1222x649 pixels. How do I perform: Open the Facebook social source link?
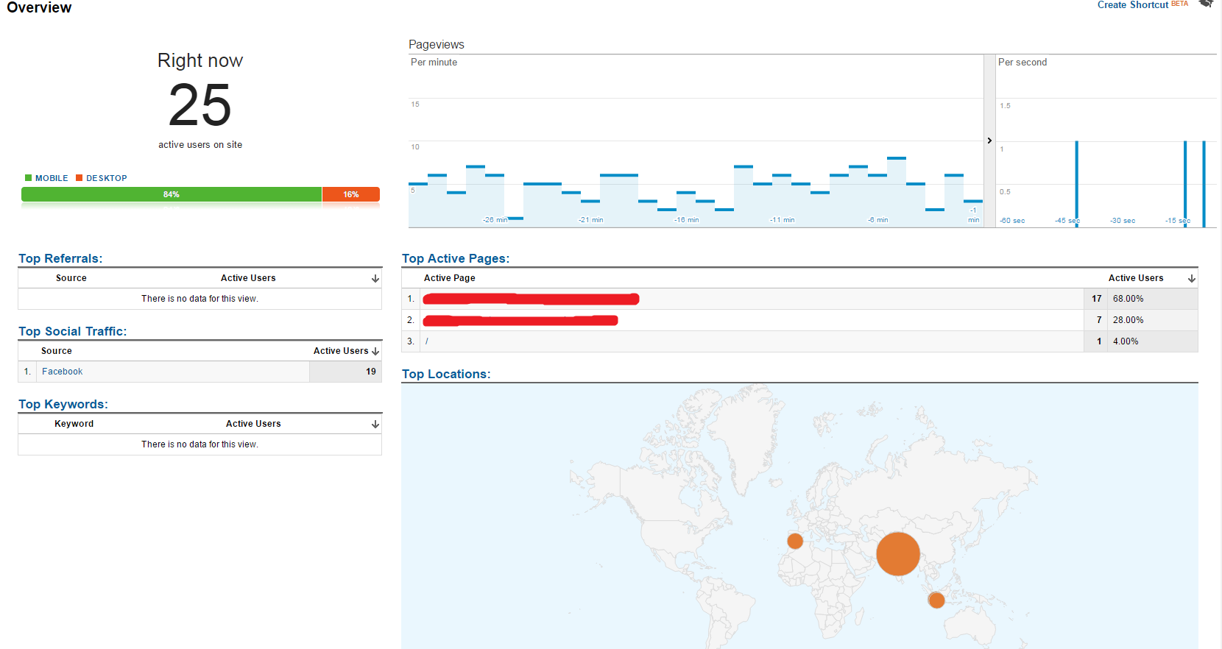[x=63, y=372]
